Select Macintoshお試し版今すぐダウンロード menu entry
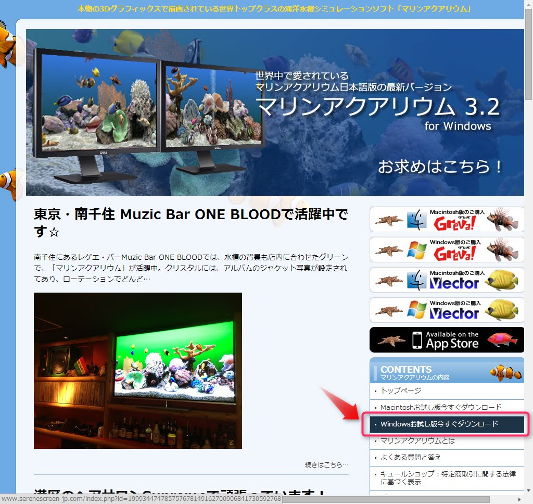Viewport: 533px width, 504px height. (x=447, y=407)
